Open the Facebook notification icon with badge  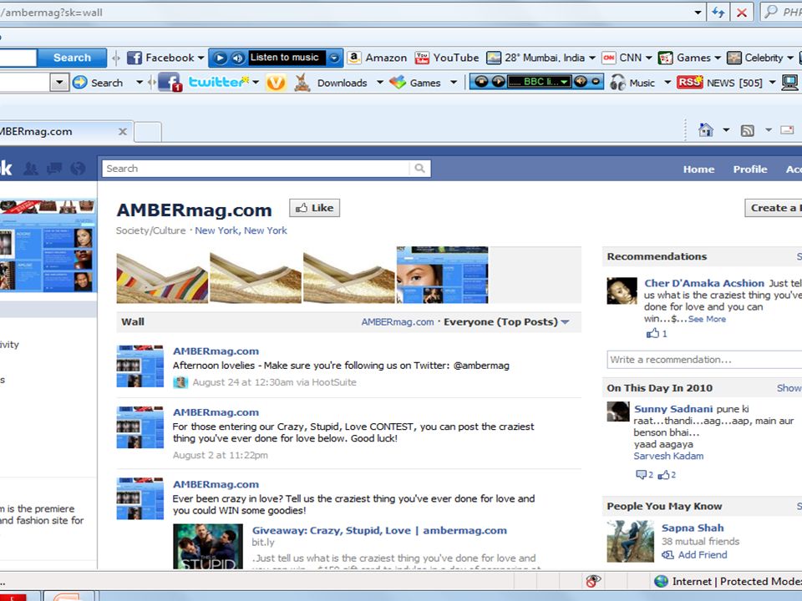click(170, 83)
